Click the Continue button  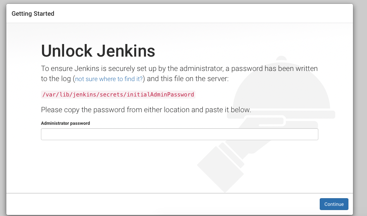pyautogui.click(x=334, y=204)
